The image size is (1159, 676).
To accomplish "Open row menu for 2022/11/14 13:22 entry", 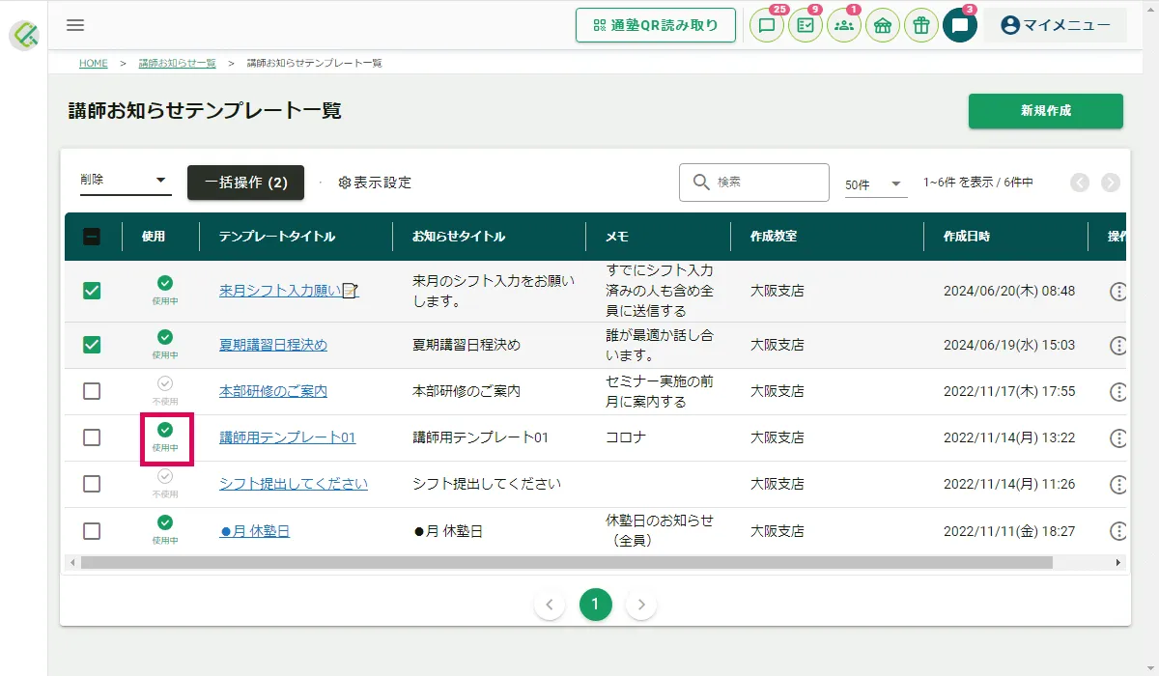I will pos(1118,437).
